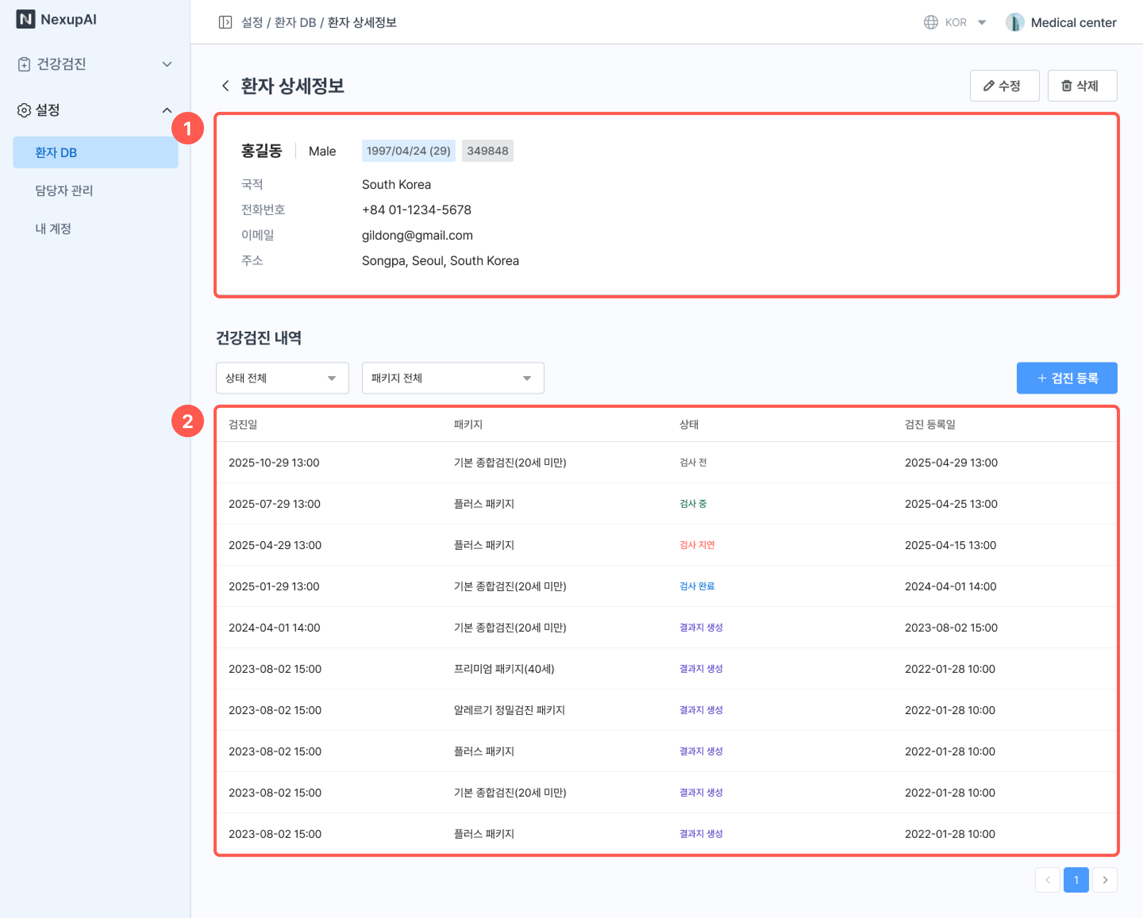
Task: Open the KOR language dropdown arrow
Action: [x=981, y=22]
